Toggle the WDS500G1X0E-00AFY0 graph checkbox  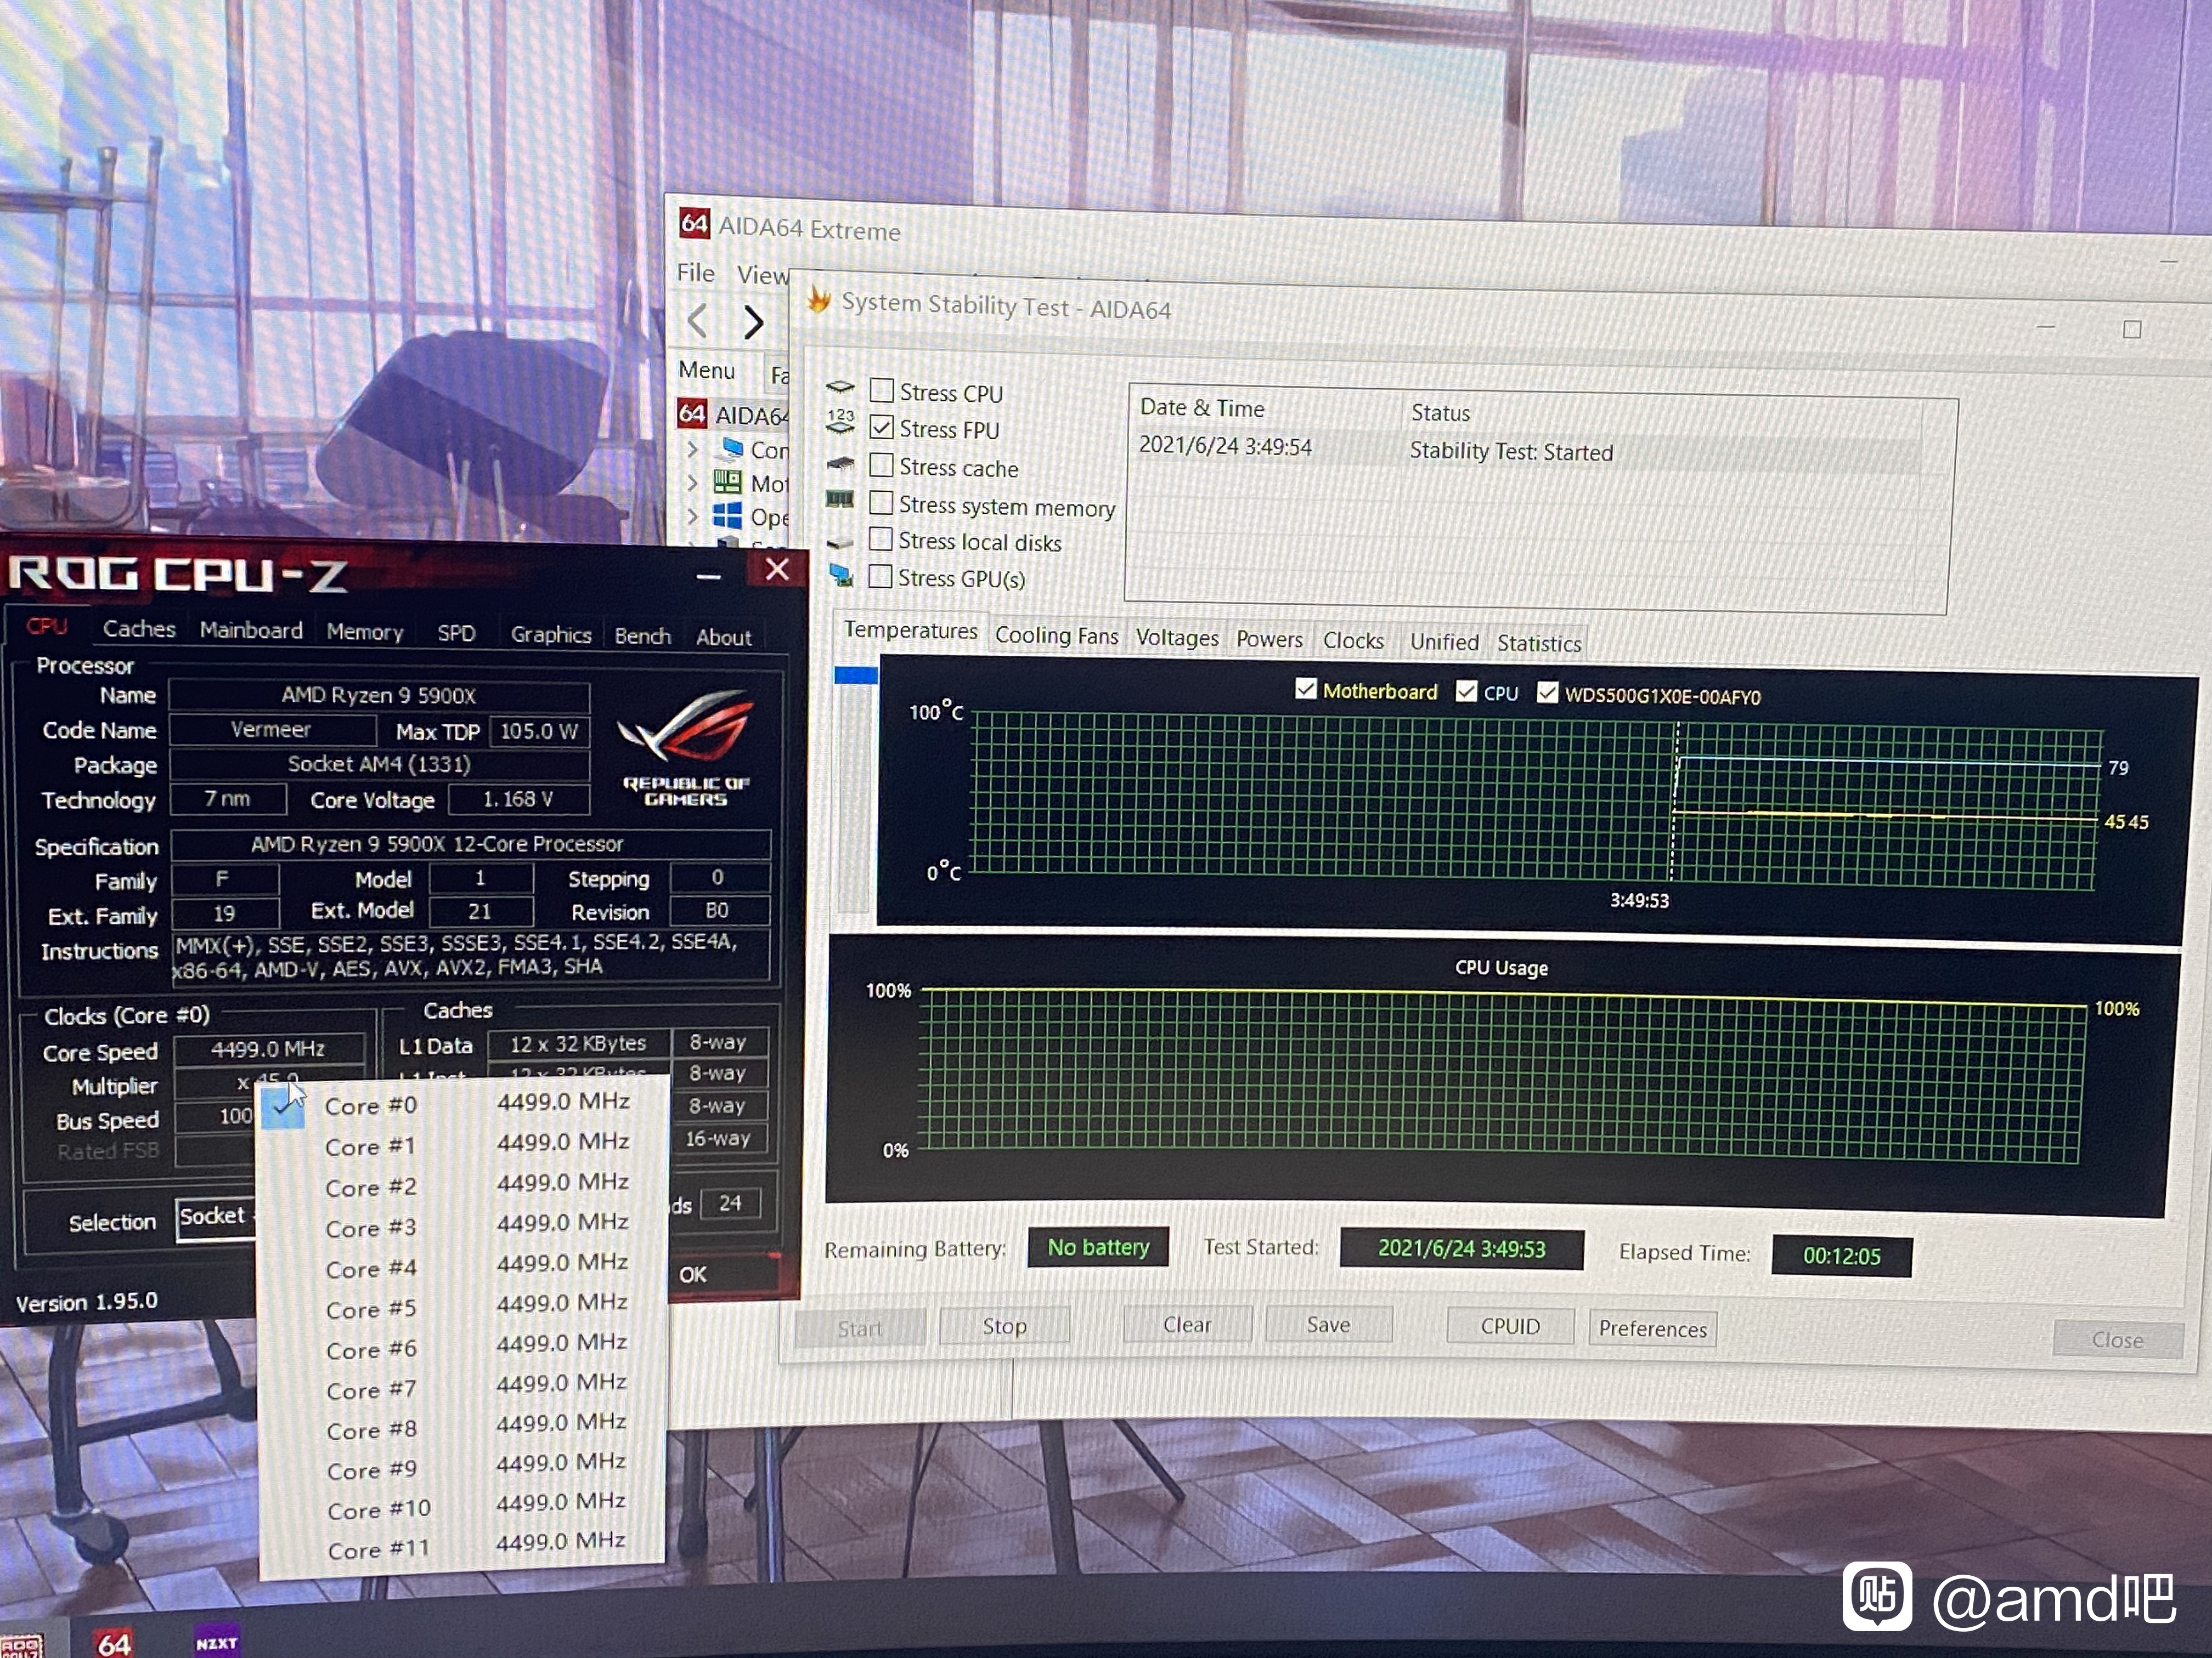1547,691
